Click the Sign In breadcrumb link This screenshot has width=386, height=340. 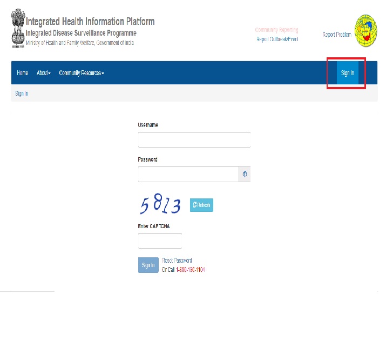tap(22, 94)
